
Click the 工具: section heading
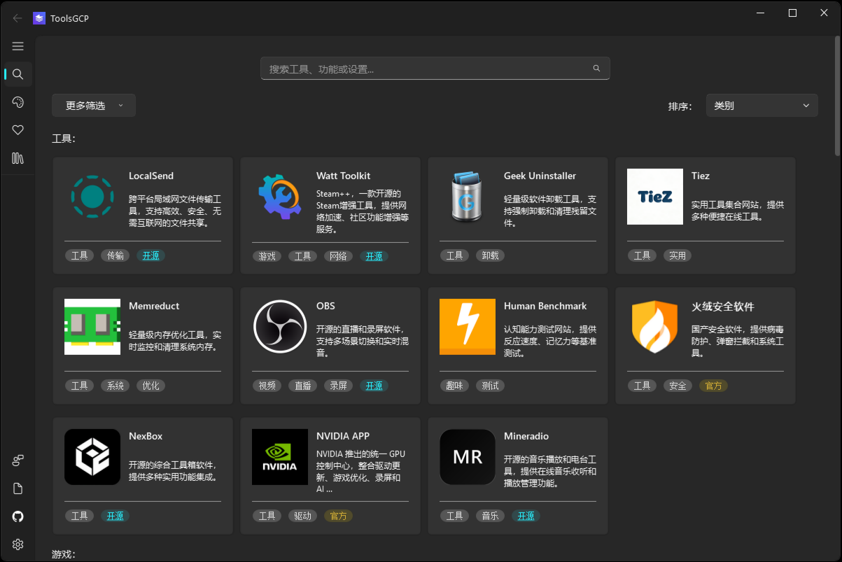(x=64, y=139)
